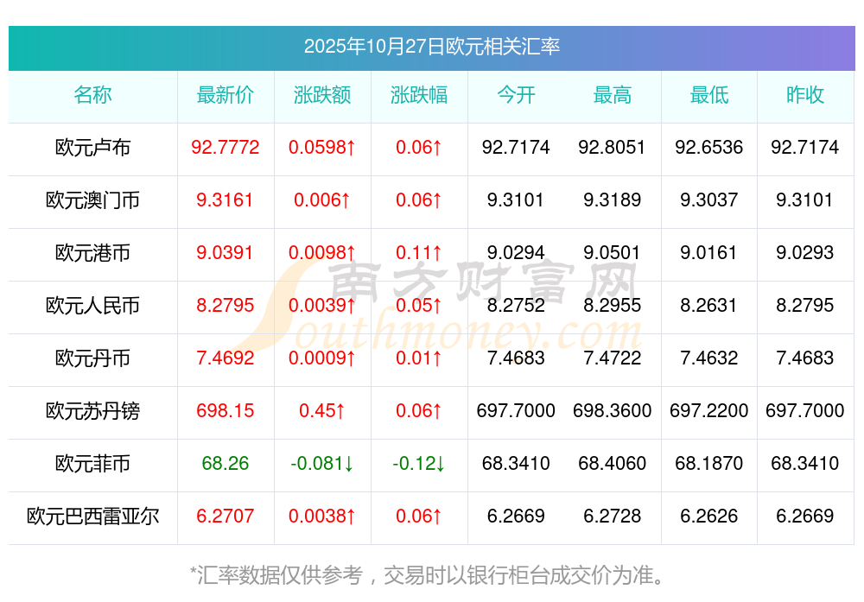Click the lowest value 68.1870

tap(709, 463)
